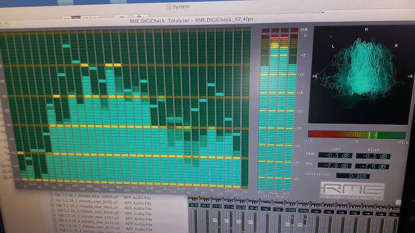Screen dimensions: 415x233
Task: Click the mixer fader under the -22.50 level
Action: click(x=238, y=222)
